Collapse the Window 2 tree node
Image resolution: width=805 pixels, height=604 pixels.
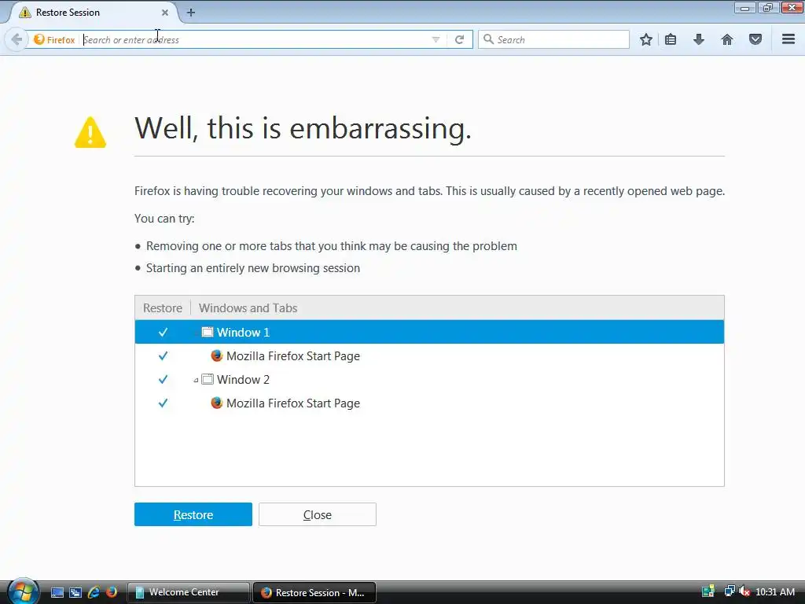pyautogui.click(x=196, y=380)
